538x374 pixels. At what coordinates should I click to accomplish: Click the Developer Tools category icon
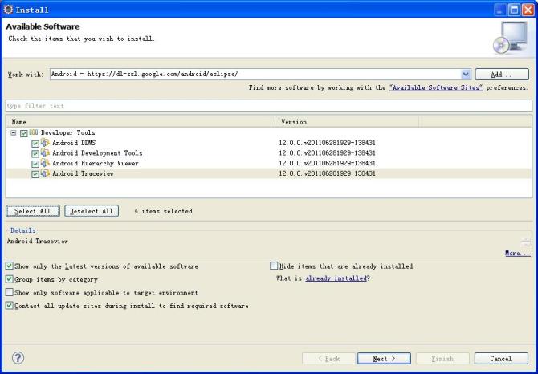click(x=34, y=132)
